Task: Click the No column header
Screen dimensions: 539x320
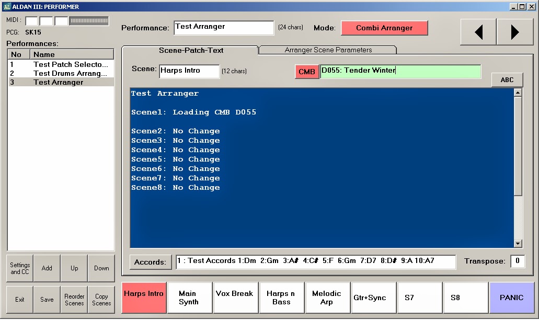Action: pos(19,54)
